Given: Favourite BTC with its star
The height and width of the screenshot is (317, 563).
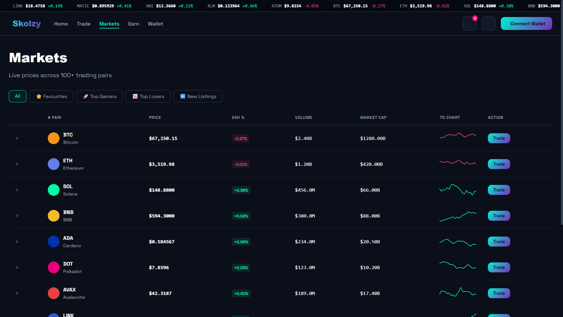Looking at the screenshot, I should click(17, 138).
